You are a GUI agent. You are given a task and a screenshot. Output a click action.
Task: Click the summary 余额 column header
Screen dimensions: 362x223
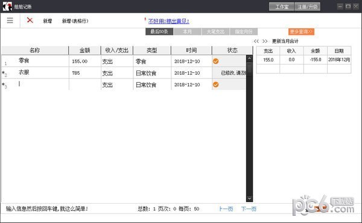click(316, 51)
